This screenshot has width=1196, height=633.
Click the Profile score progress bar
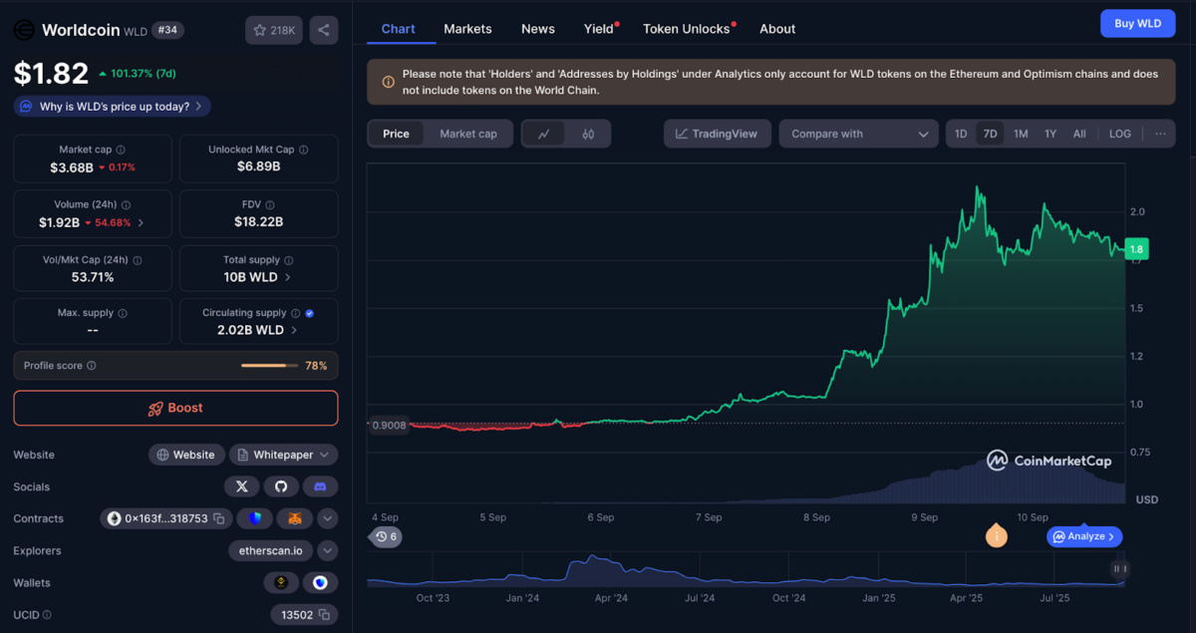pos(269,366)
